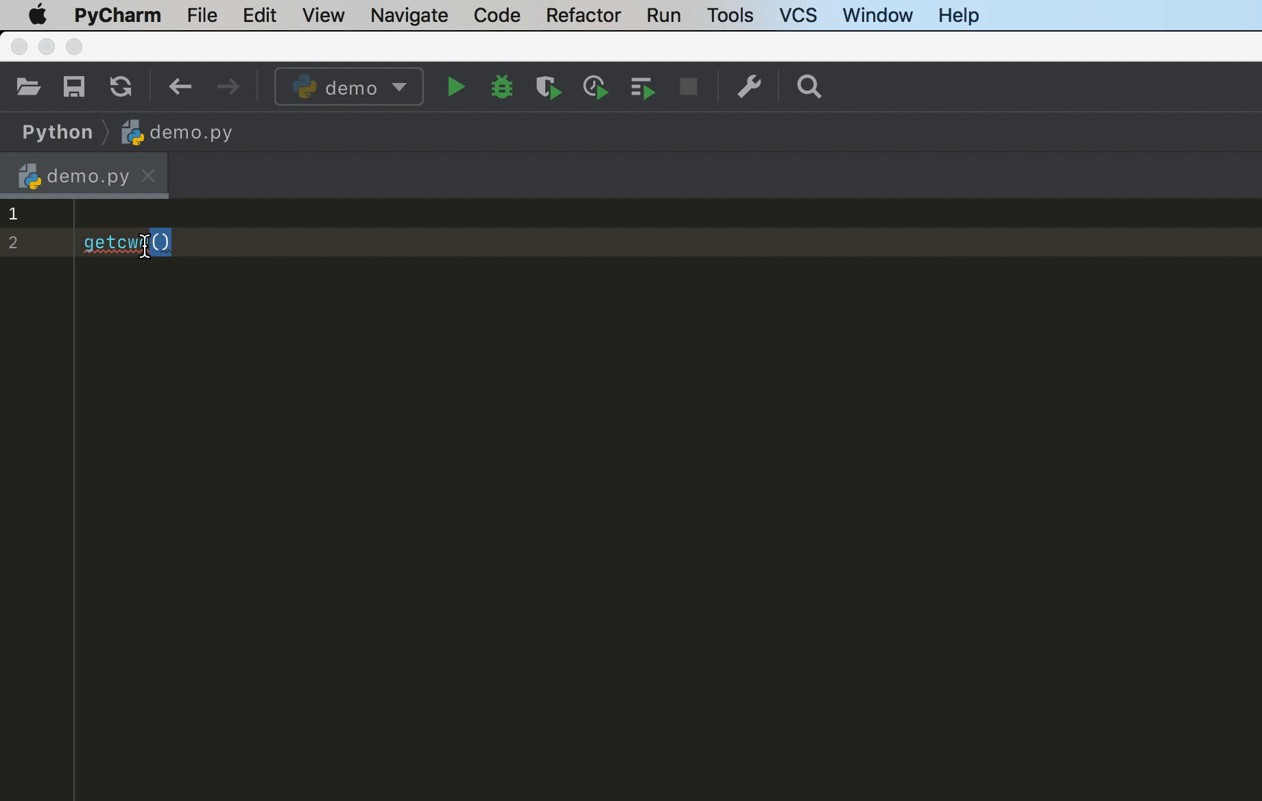The width and height of the screenshot is (1262, 801).
Task: Click the concurrency diagram run icon
Action: (x=643, y=88)
